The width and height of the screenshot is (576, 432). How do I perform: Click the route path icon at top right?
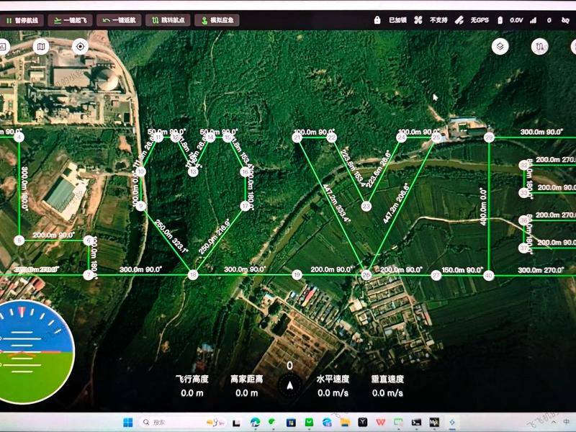(539, 47)
